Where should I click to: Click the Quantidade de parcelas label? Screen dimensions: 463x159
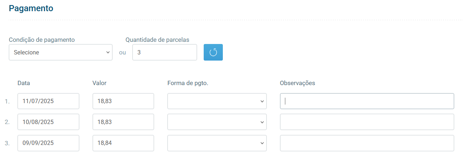coord(157,40)
